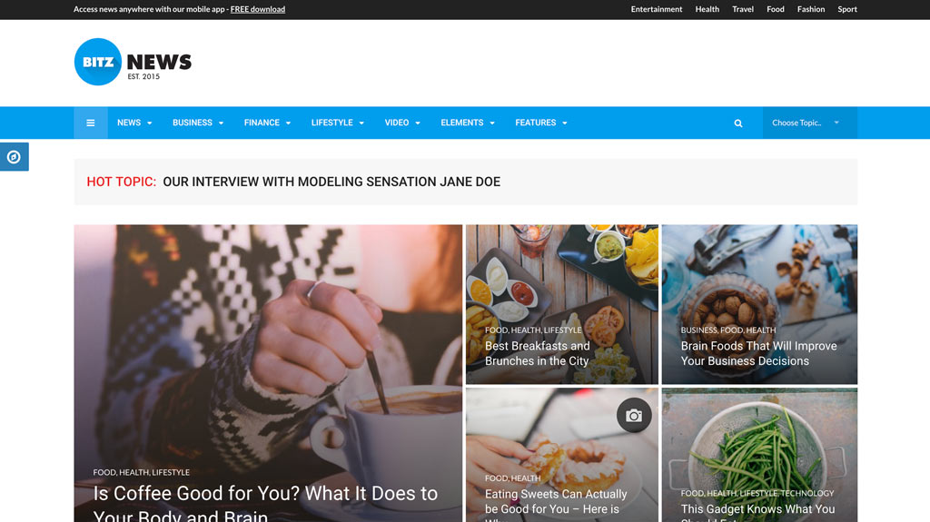Open the Features menu

coord(541,123)
